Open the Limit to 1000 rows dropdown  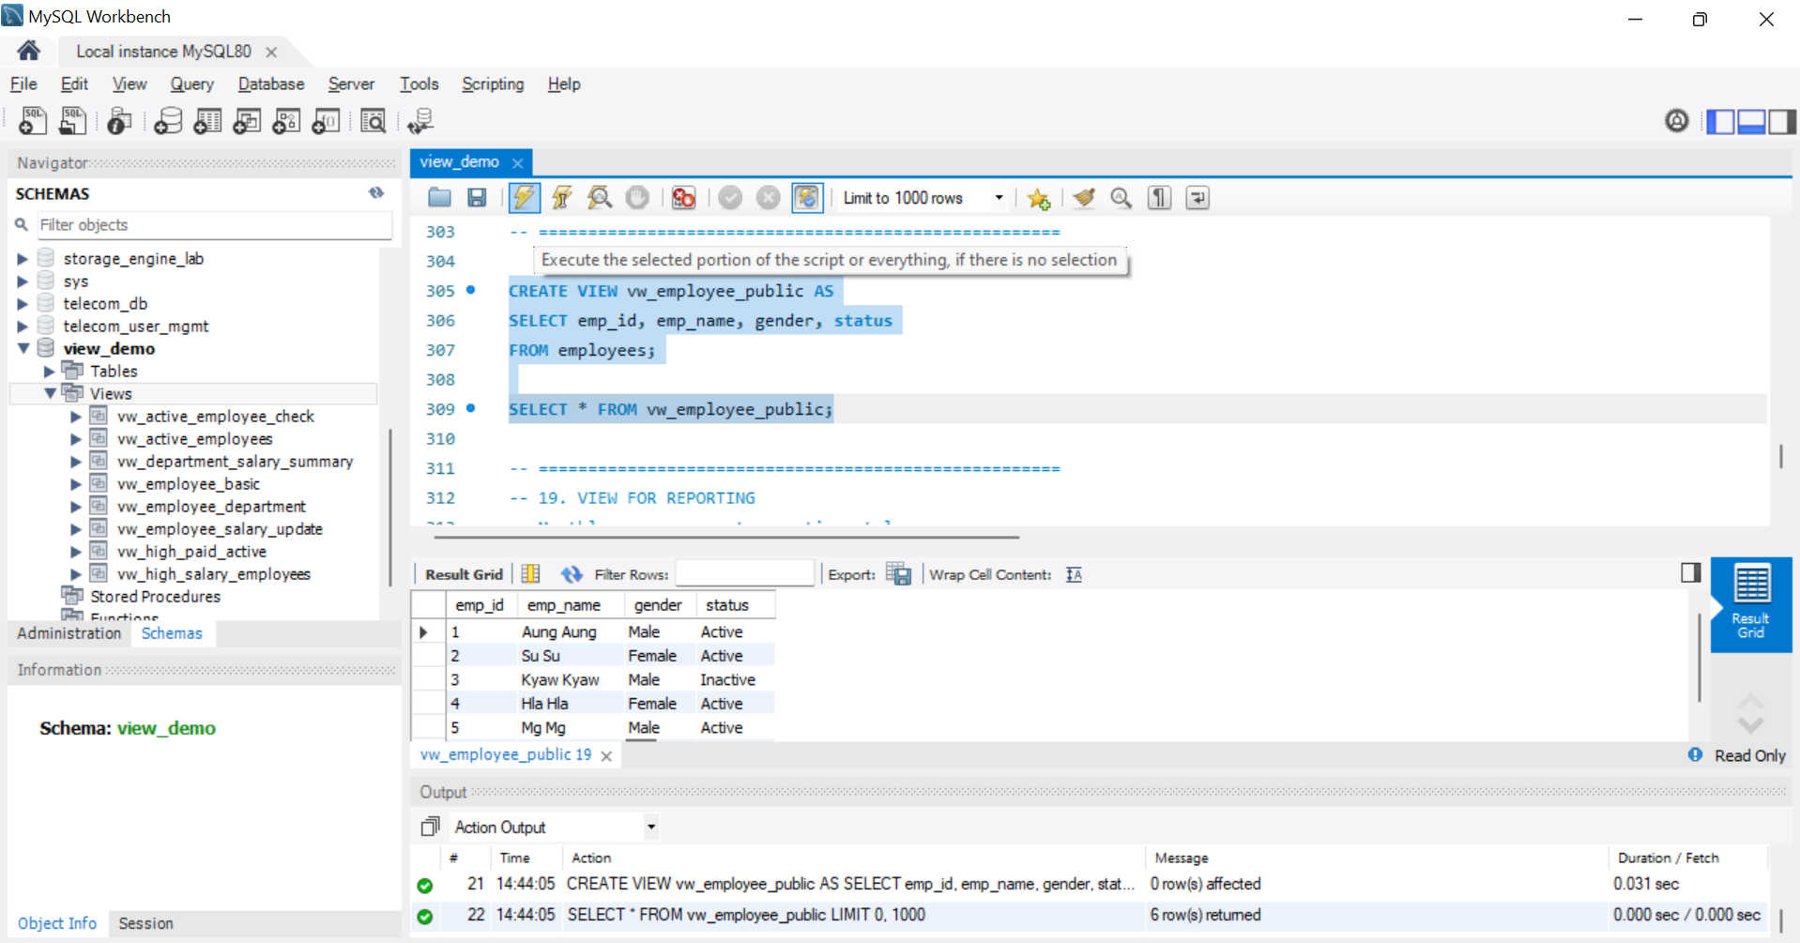click(x=999, y=198)
